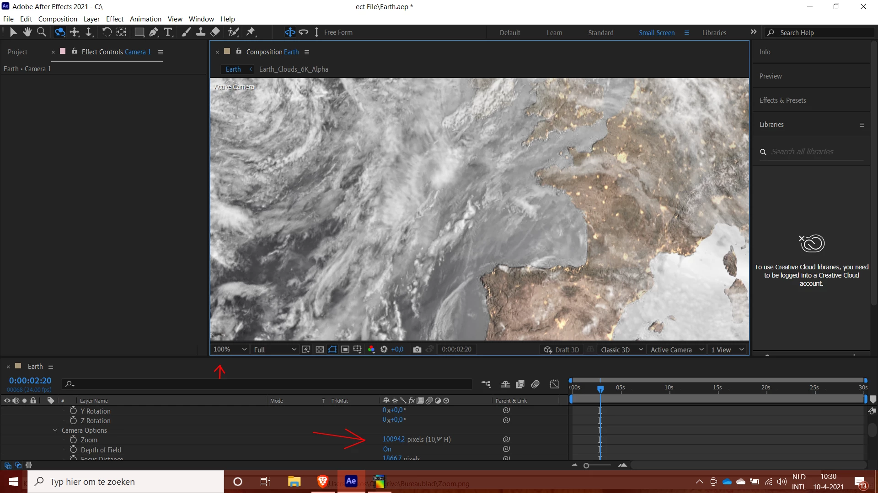This screenshot has height=493, width=878.
Task: Select the Puppet Pin tool
Action: tap(251, 32)
